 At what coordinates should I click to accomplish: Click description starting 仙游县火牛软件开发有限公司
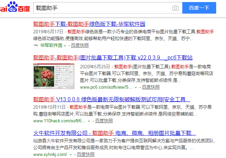(124, 144)
